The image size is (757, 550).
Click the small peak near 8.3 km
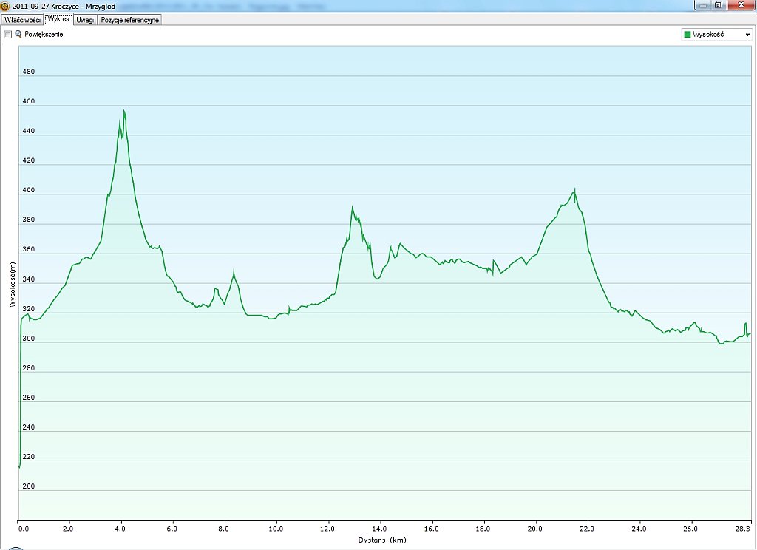coord(234,271)
